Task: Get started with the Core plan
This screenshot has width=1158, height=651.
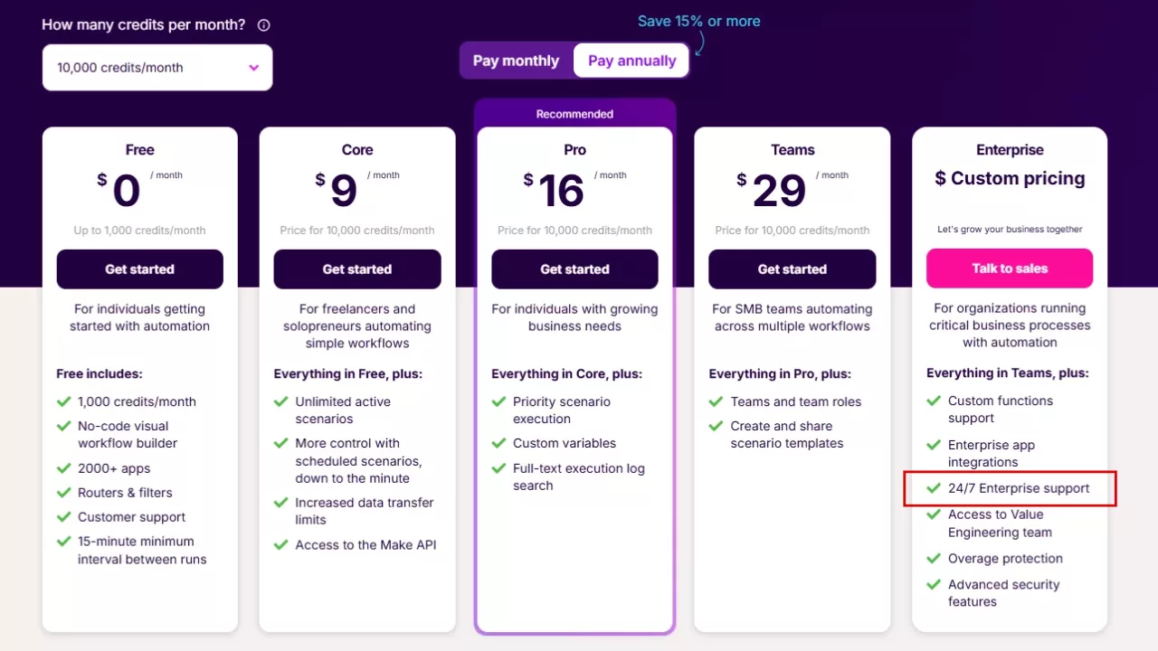Action: (x=357, y=269)
